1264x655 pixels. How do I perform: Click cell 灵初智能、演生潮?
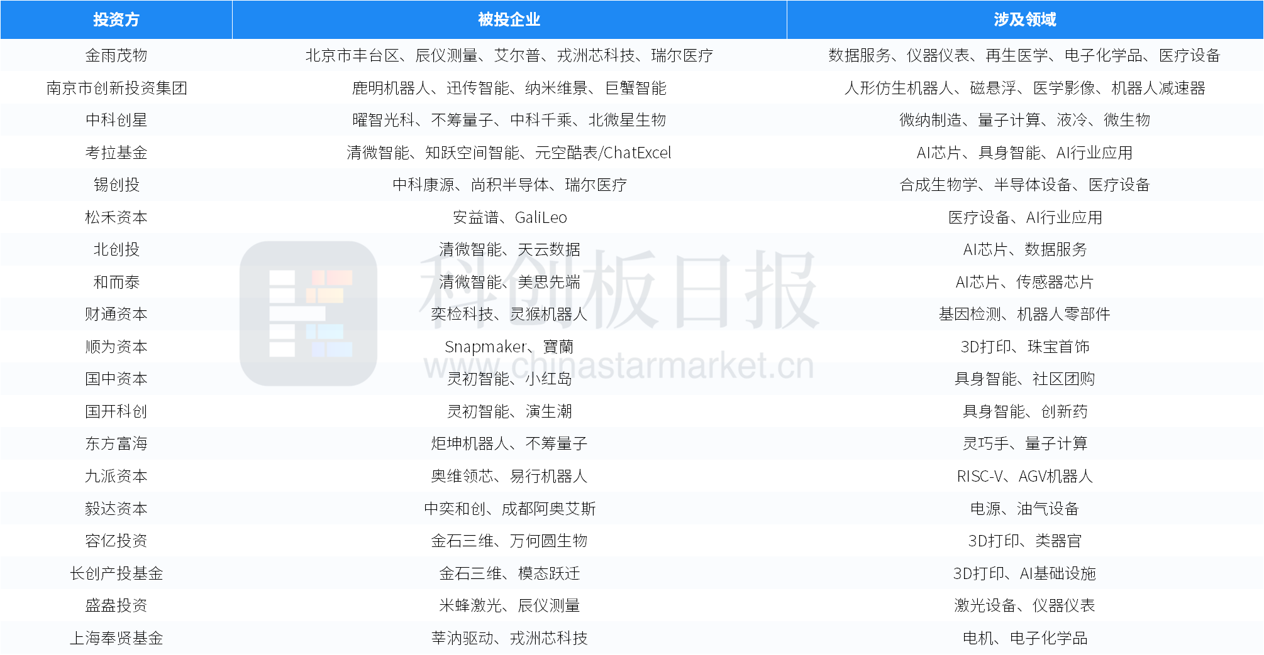(x=509, y=411)
